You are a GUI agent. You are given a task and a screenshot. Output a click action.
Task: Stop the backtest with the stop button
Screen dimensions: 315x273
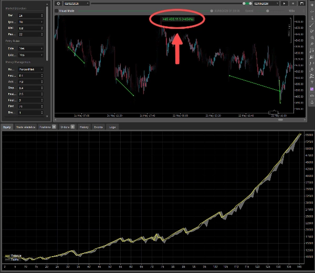293,4
